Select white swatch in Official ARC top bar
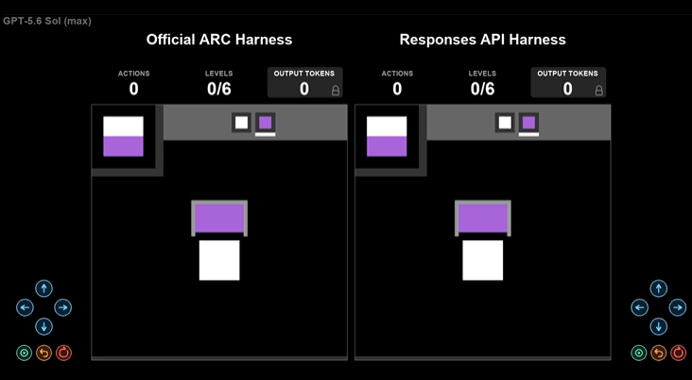This screenshot has width=692, height=380. click(241, 122)
